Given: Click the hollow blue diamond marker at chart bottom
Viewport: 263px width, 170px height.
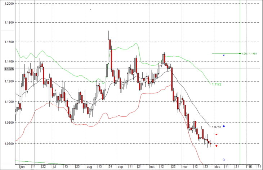Looking at the screenshot, I should [x=224, y=160].
